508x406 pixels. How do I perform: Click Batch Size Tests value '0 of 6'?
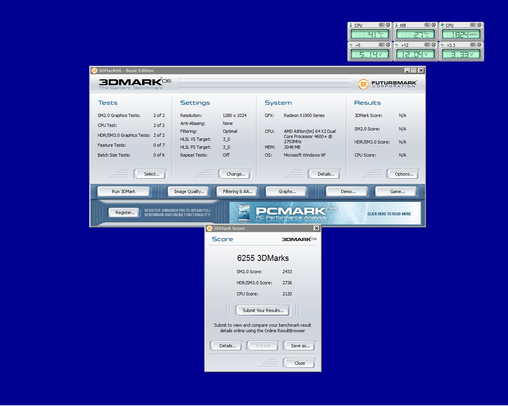click(159, 155)
